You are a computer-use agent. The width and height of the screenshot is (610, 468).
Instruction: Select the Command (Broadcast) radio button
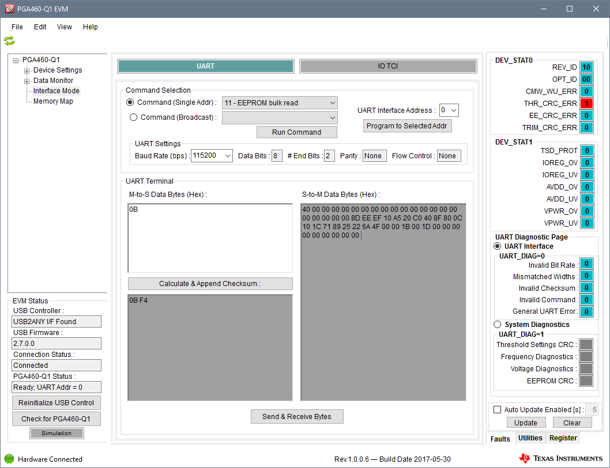133,117
